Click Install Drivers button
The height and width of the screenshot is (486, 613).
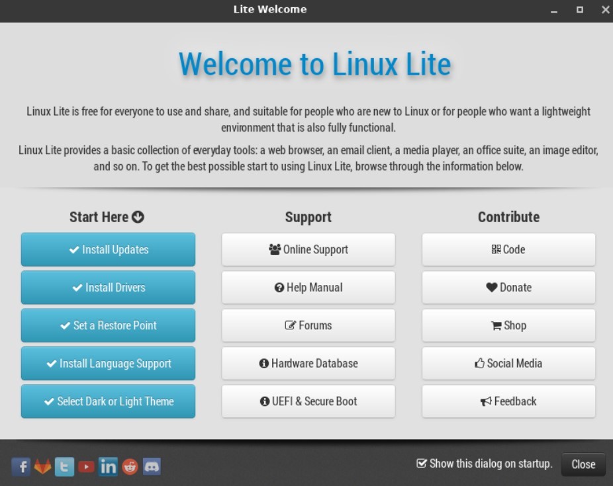click(x=109, y=288)
